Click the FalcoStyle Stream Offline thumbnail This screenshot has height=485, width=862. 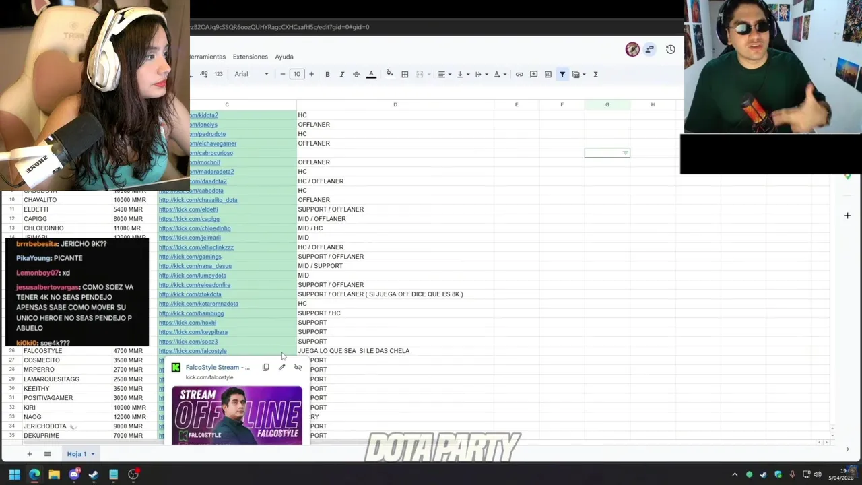pos(237,415)
